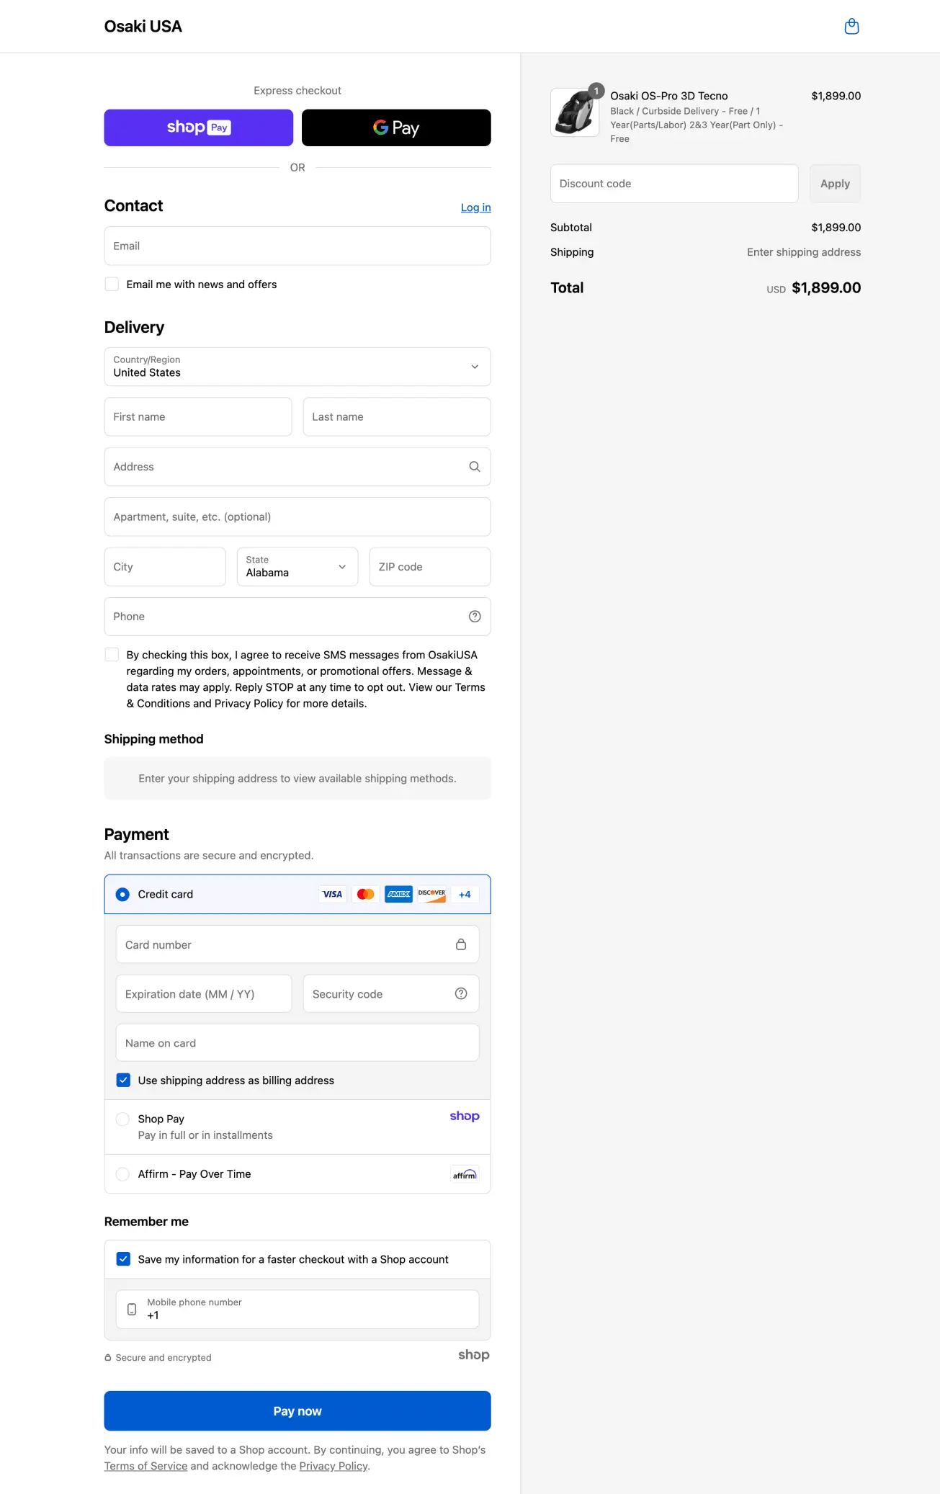The height and width of the screenshot is (1494, 940).
Task: Uncheck Use shipping address as billing address
Action: pos(124,1081)
